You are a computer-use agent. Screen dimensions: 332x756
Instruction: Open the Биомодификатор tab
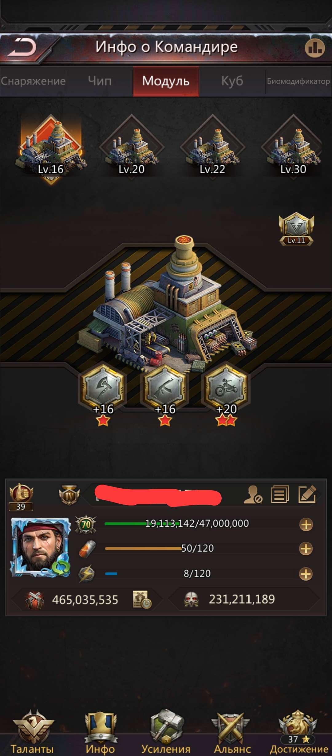click(x=298, y=81)
